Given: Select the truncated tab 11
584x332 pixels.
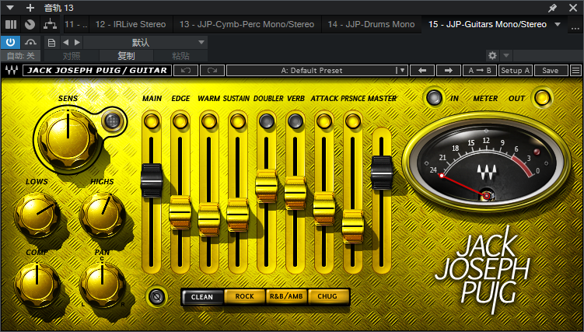Looking at the screenshot, I should [x=76, y=25].
